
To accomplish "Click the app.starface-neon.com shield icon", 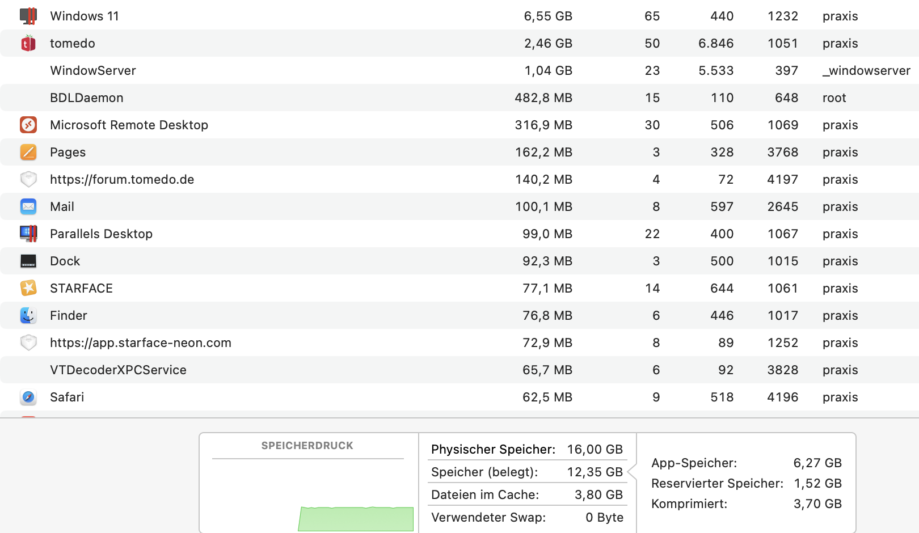I will coord(28,342).
